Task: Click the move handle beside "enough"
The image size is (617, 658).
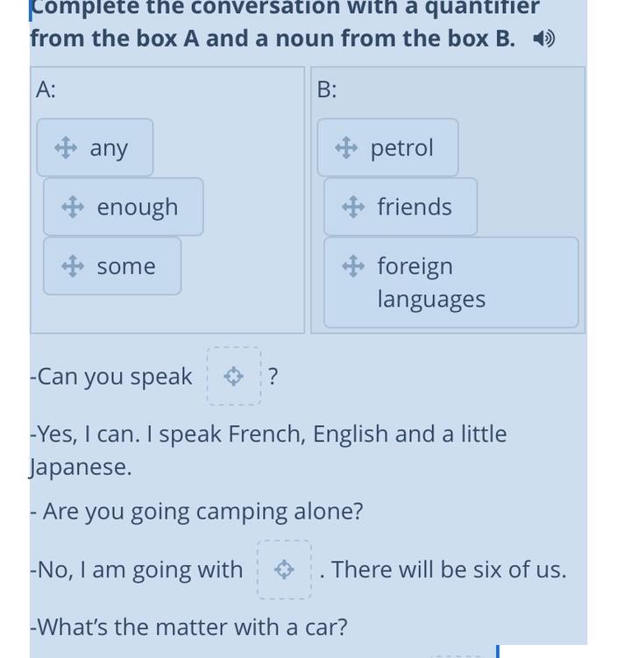Action: [73, 207]
